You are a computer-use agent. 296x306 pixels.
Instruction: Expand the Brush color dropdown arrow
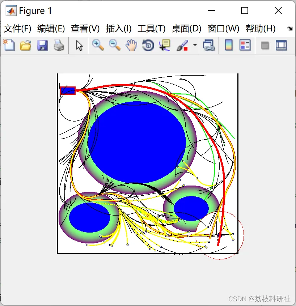pos(195,45)
